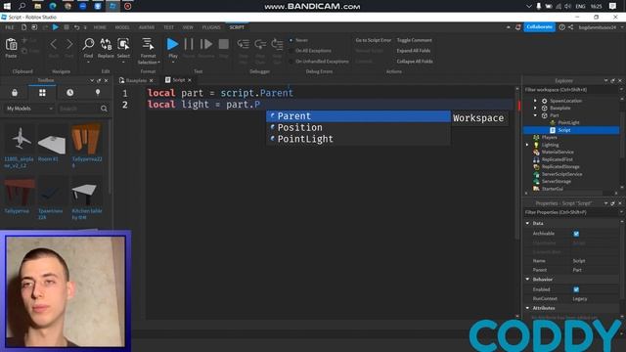Click Toggle Comment action
This screenshot has width=626, height=352.
[414, 40]
